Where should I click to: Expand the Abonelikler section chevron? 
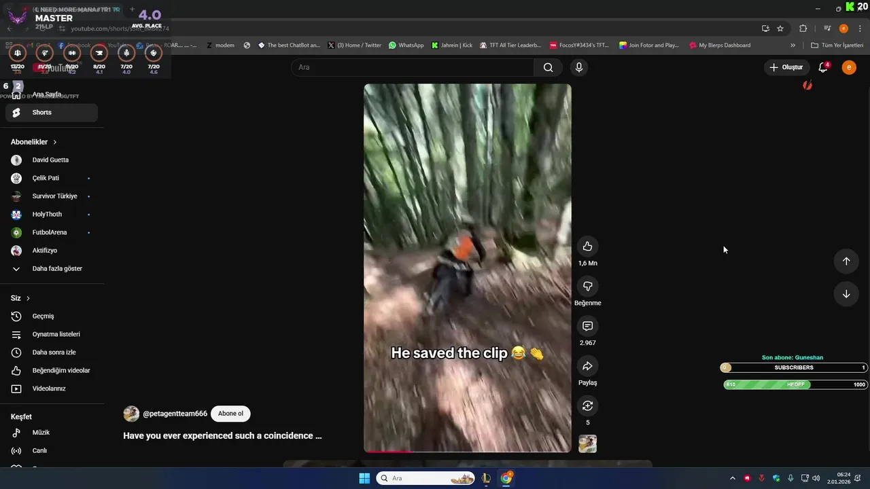(55, 142)
